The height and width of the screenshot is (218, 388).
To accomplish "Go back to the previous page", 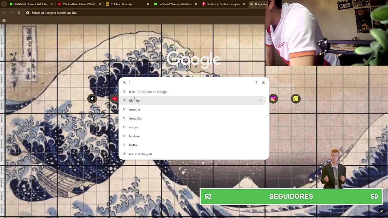I will pyautogui.click(x=4, y=13).
